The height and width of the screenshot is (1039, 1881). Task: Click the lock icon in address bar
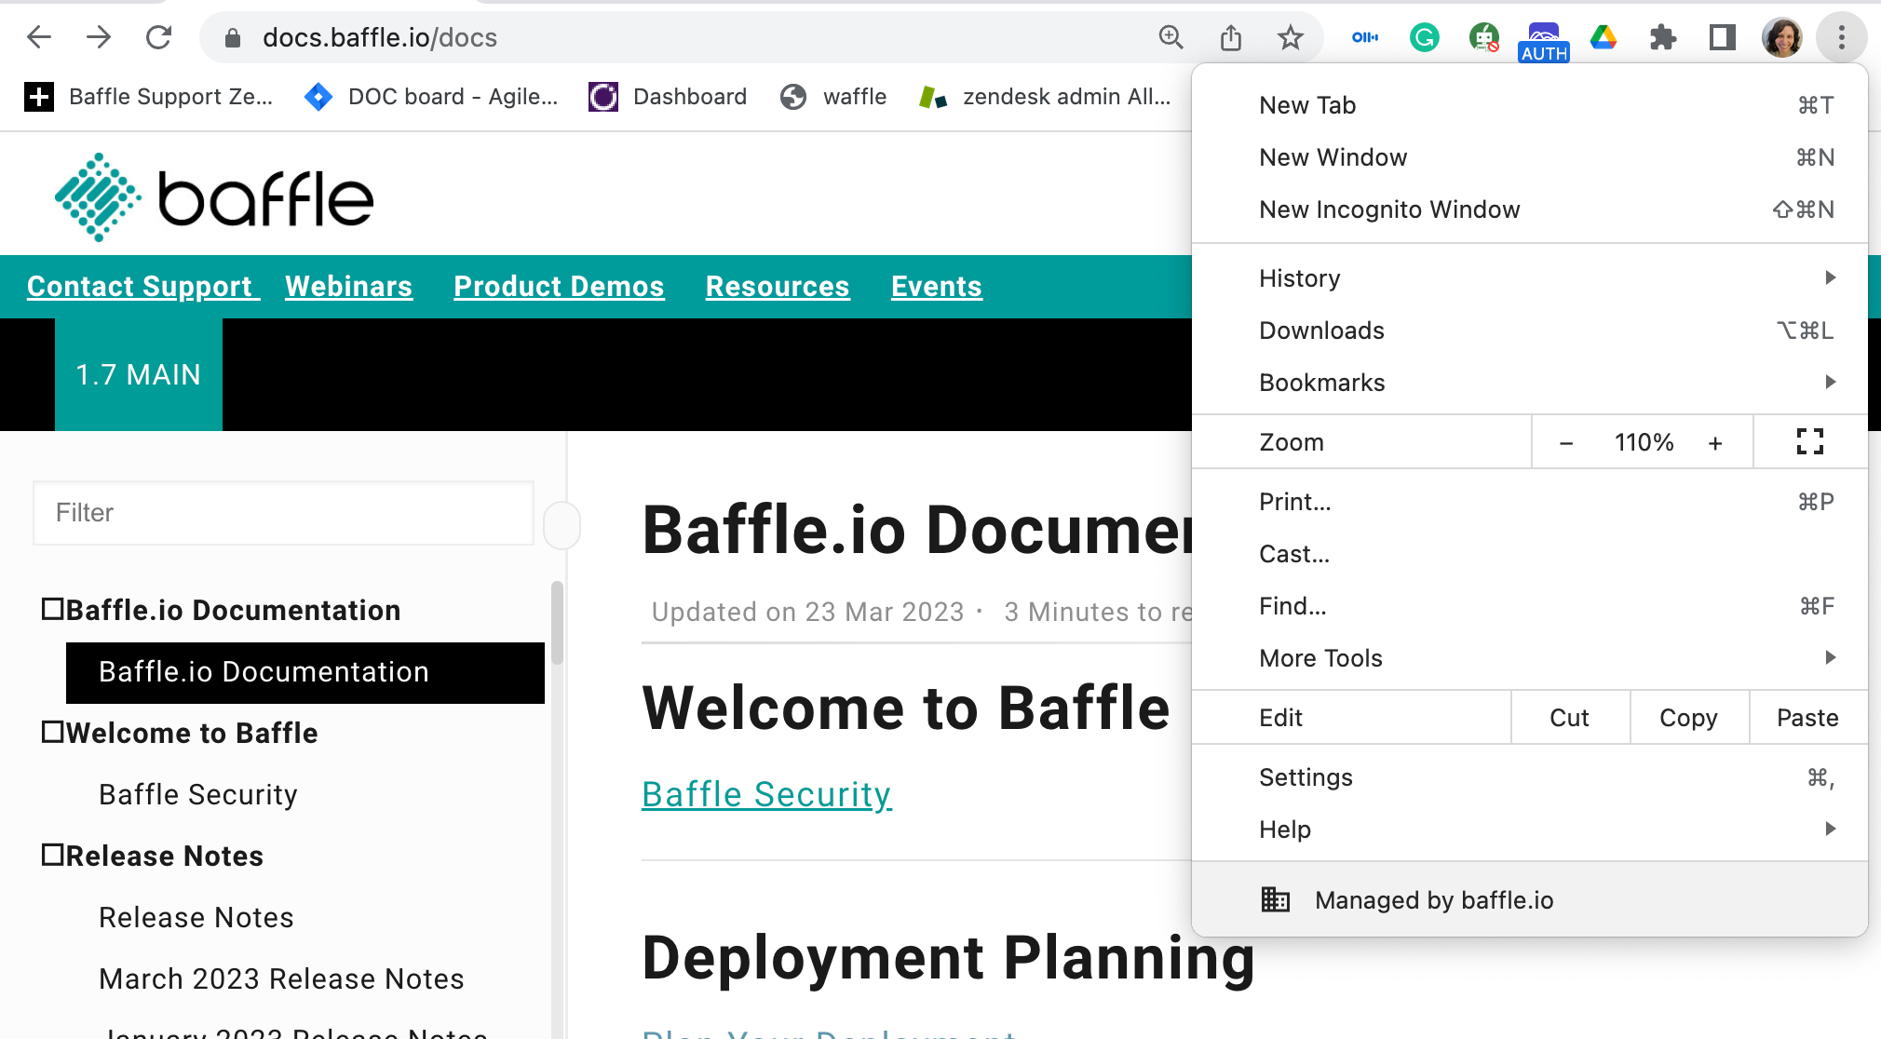[233, 37]
